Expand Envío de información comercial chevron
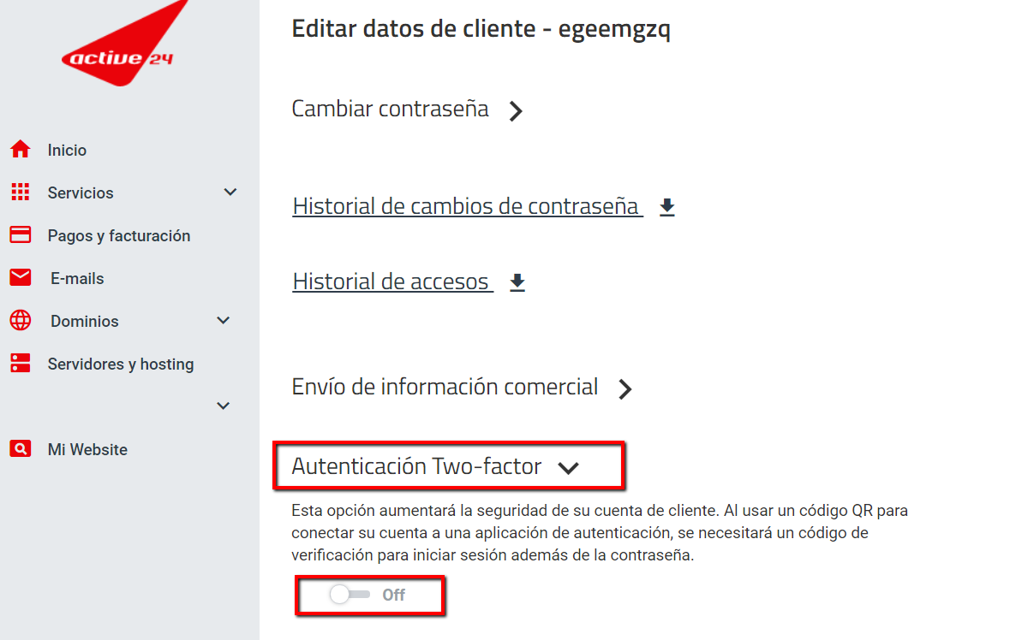1016x640 pixels. pyautogui.click(x=625, y=389)
